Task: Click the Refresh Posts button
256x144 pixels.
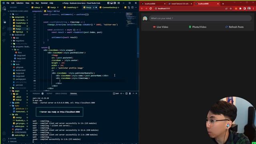Action: tap(234, 27)
